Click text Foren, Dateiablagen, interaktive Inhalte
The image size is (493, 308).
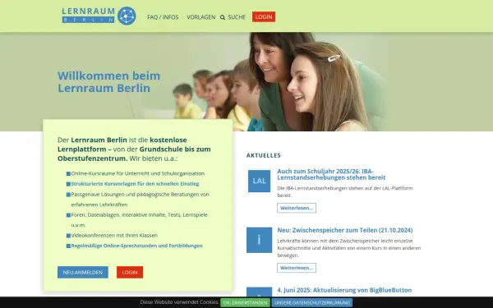(x=140, y=219)
